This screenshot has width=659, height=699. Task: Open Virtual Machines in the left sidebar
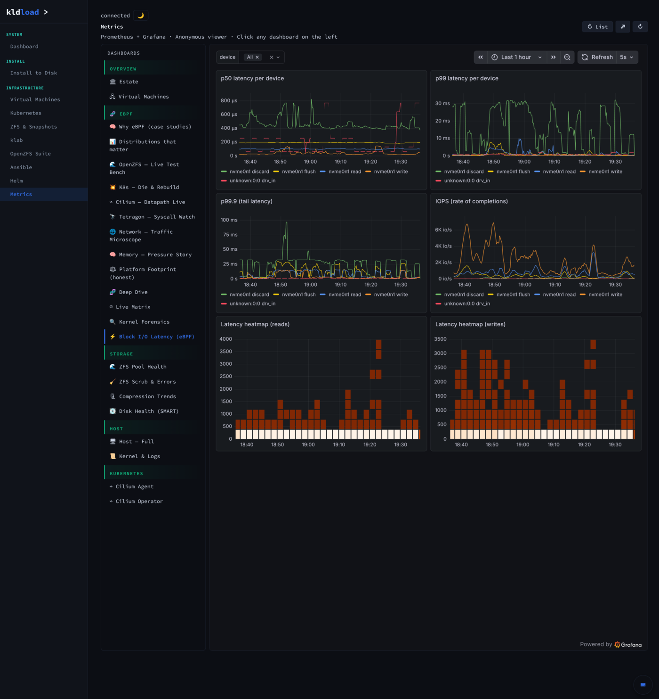[44, 100]
